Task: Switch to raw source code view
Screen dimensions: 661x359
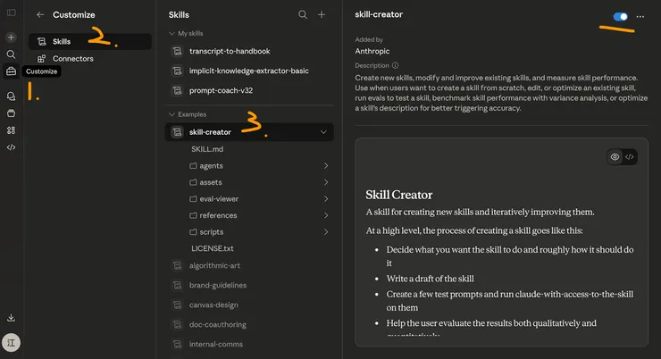Action: (630, 157)
